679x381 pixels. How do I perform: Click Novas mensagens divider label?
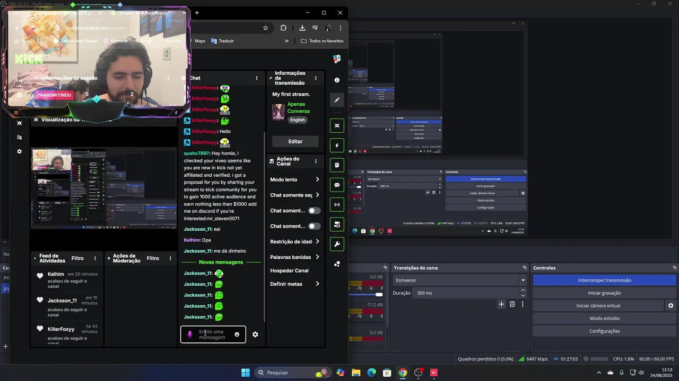point(221,262)
